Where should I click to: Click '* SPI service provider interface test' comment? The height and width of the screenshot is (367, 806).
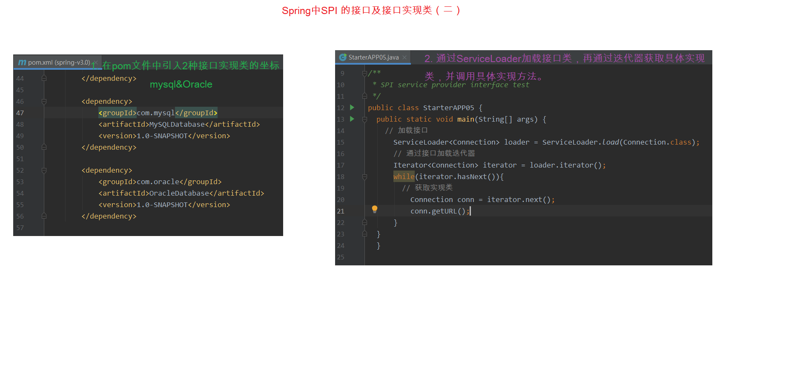[x=451, y=85]
